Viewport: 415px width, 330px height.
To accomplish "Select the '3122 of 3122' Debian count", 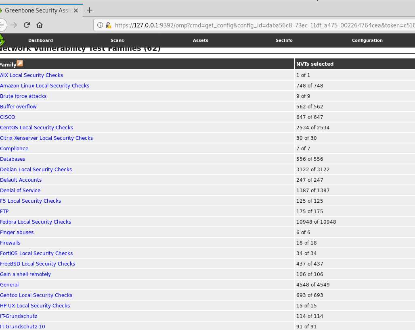I will [313, 169].
